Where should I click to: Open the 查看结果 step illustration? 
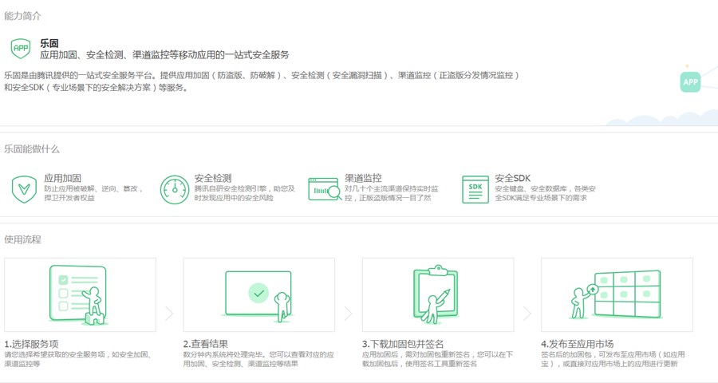(x=259, y=294)
